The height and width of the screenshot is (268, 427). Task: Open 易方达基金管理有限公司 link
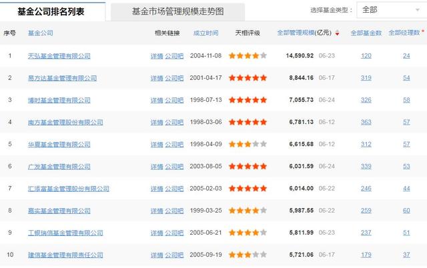pos(62,78)
